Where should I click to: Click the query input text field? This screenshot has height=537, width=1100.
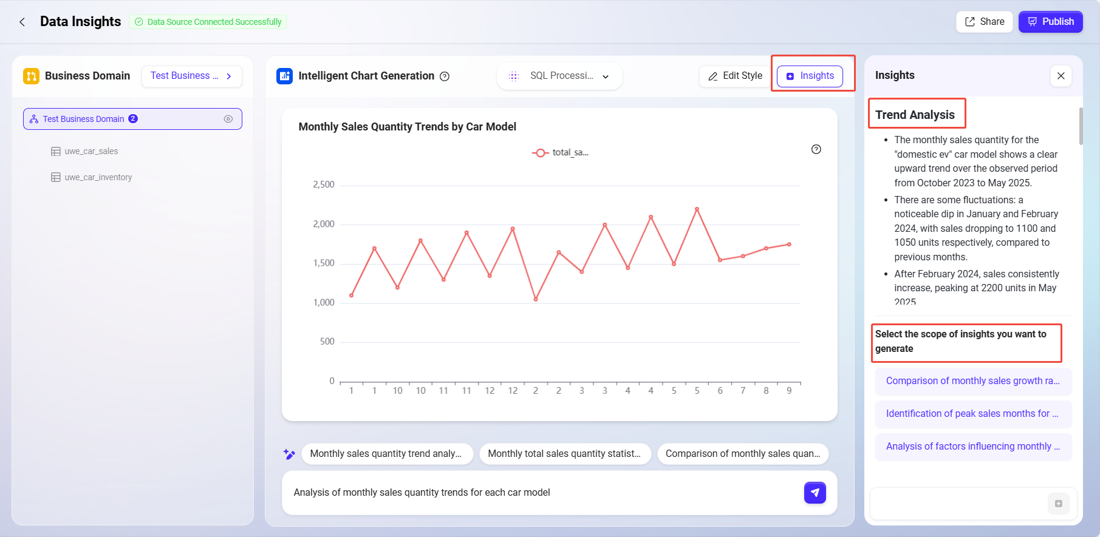(x=541, y=493)
